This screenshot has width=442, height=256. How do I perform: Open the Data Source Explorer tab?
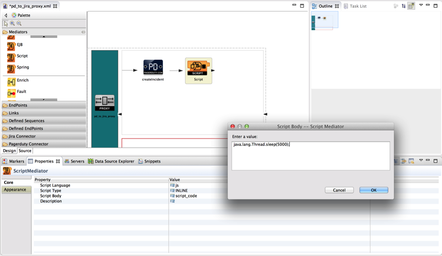(111, 161)
